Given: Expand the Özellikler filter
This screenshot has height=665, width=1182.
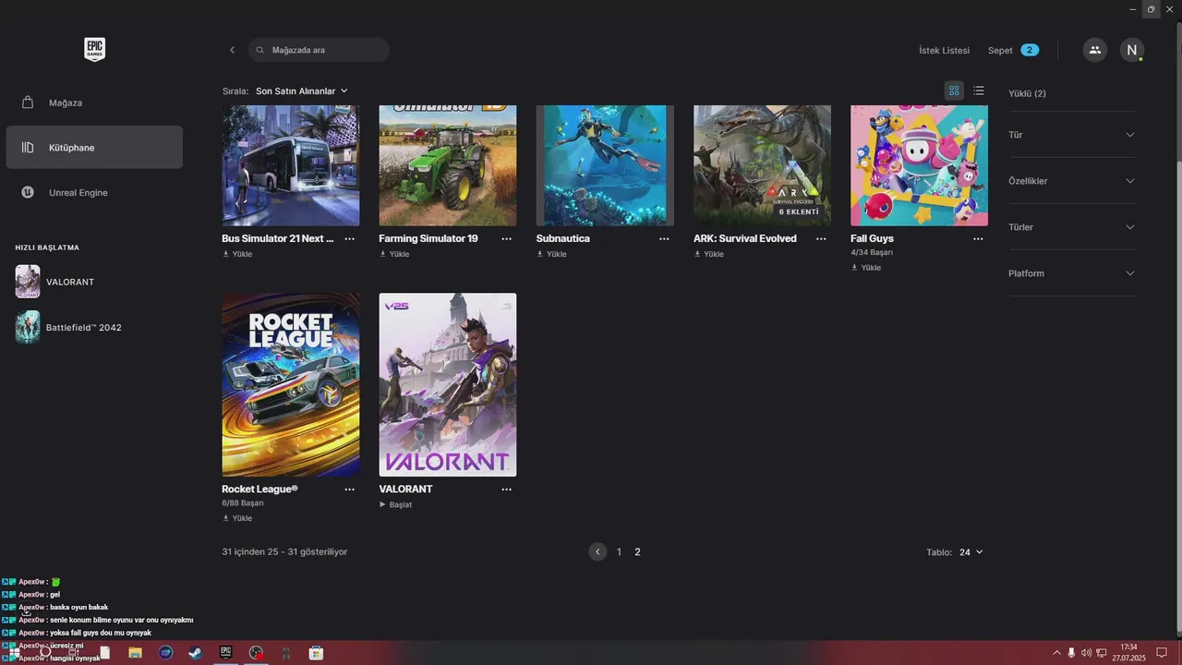Looking at the screenshot, I should tap(1072, 181).
